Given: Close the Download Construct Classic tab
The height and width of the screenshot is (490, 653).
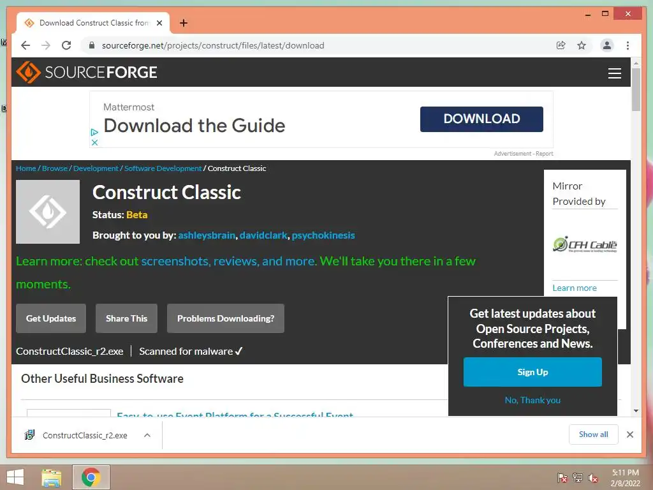Looking at the screenshot, I should click(x=159, y=23).
